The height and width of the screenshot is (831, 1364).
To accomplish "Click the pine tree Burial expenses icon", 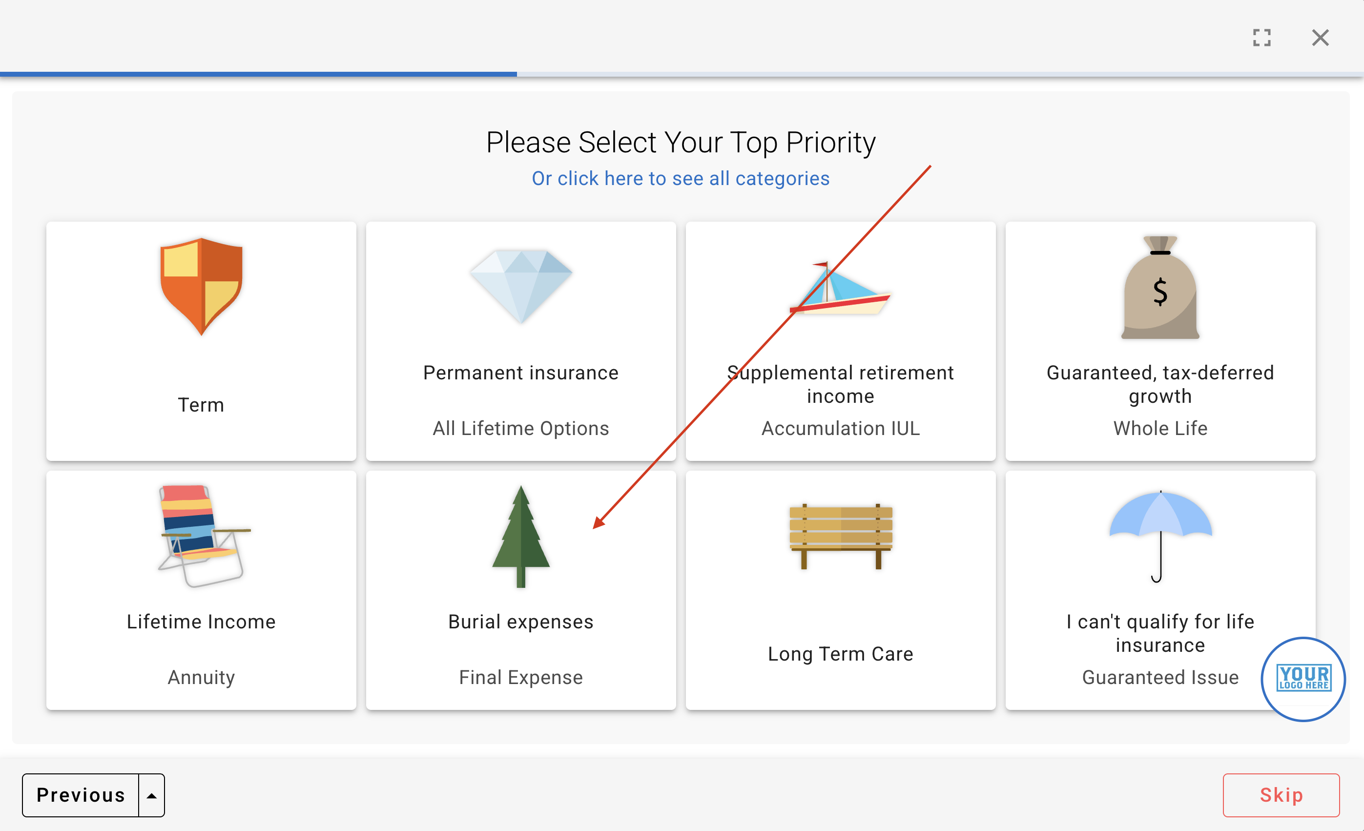I will 521,535.
